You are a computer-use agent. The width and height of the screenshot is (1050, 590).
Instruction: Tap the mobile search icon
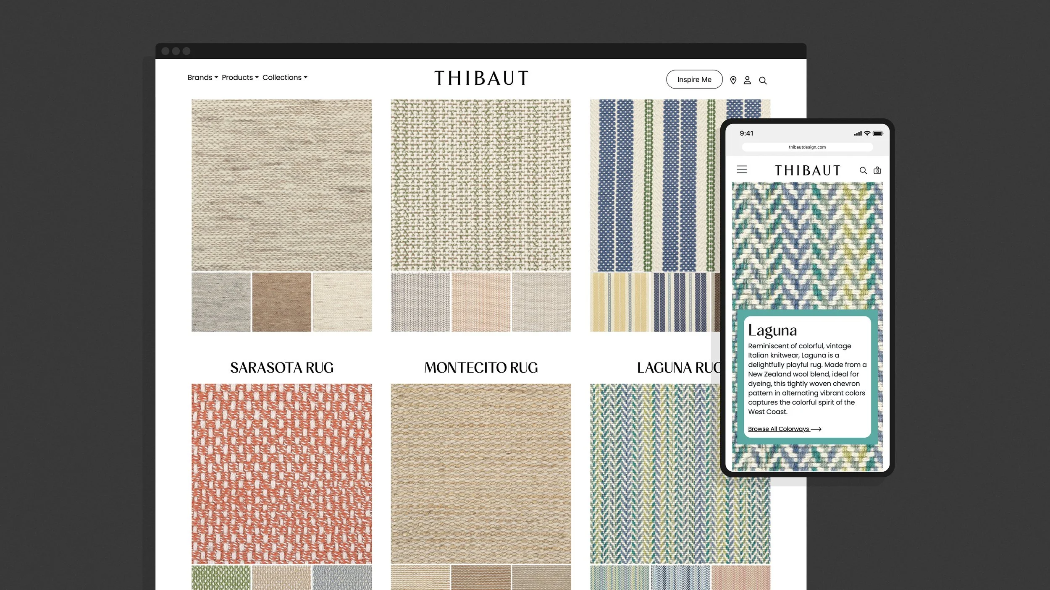[863, 170]
